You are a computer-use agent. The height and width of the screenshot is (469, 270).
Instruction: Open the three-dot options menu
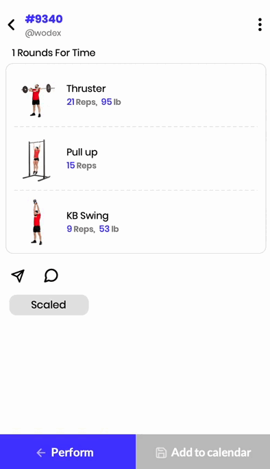[x=260, y=25]
